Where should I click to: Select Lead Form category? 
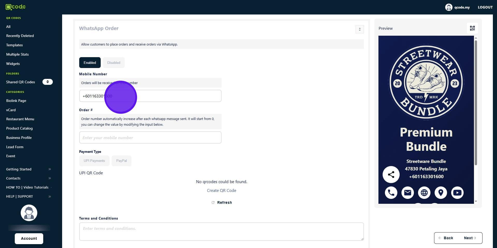[x=15, y=147]
